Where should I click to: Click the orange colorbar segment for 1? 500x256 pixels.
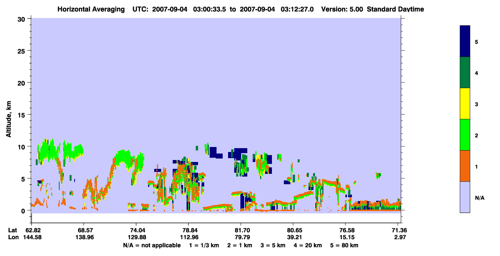[x=465, y=166]
